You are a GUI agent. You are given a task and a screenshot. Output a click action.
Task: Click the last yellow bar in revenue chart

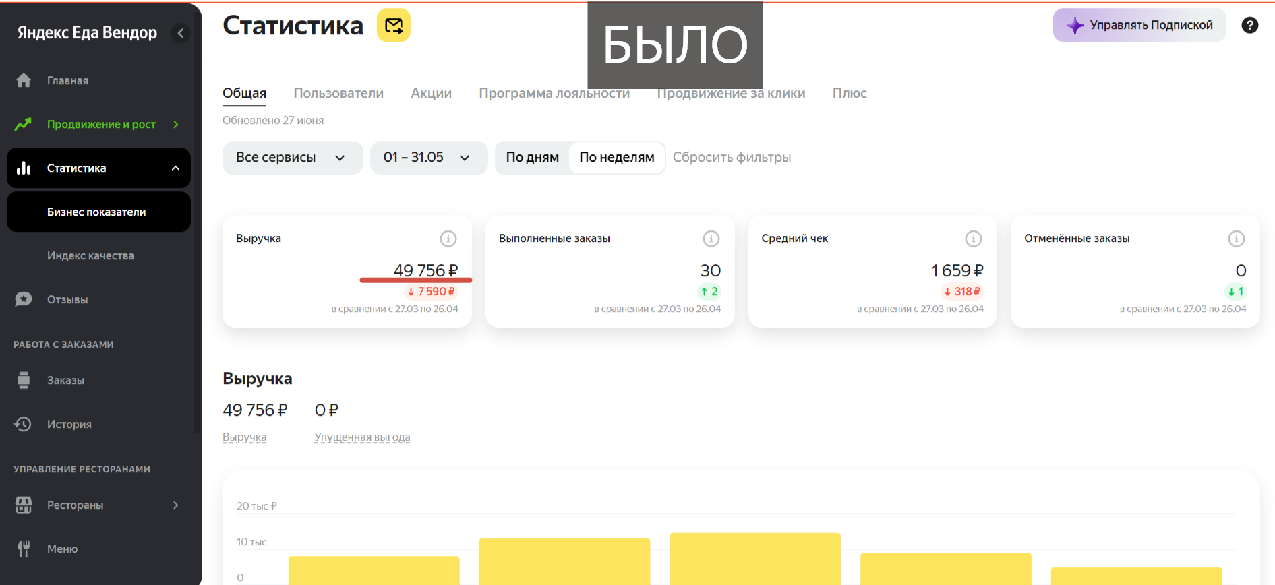click(1136, 576)
